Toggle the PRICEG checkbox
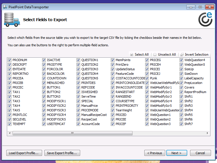Viewport: 217px width, 163px height. pyautogui.click(x=147, y=60)
